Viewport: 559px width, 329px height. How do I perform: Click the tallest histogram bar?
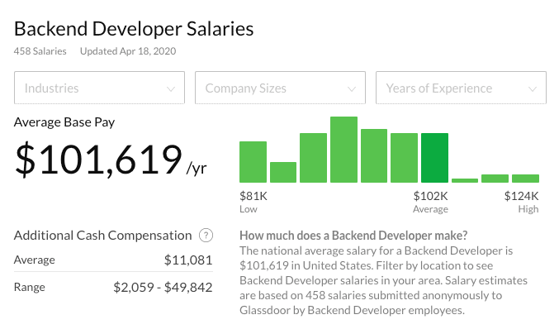tap(343, 150)
